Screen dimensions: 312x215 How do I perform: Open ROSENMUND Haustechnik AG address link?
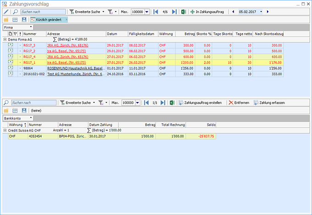tap(75, 68)
